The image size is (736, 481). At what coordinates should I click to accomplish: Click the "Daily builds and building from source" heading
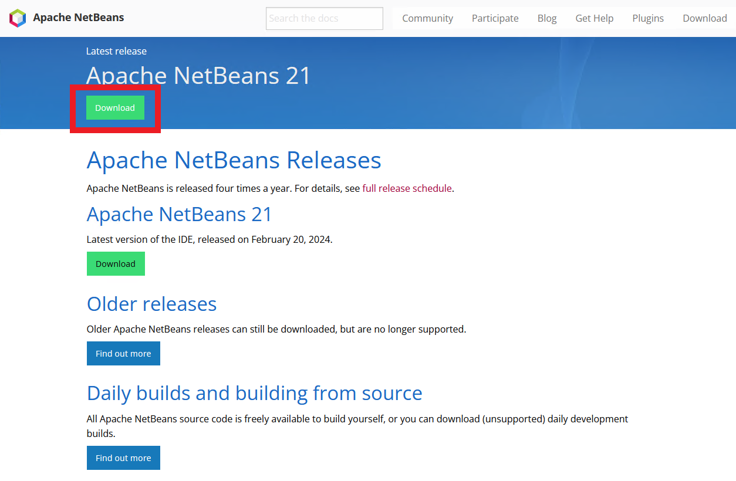pyautogui.click(x=254, y=393)
